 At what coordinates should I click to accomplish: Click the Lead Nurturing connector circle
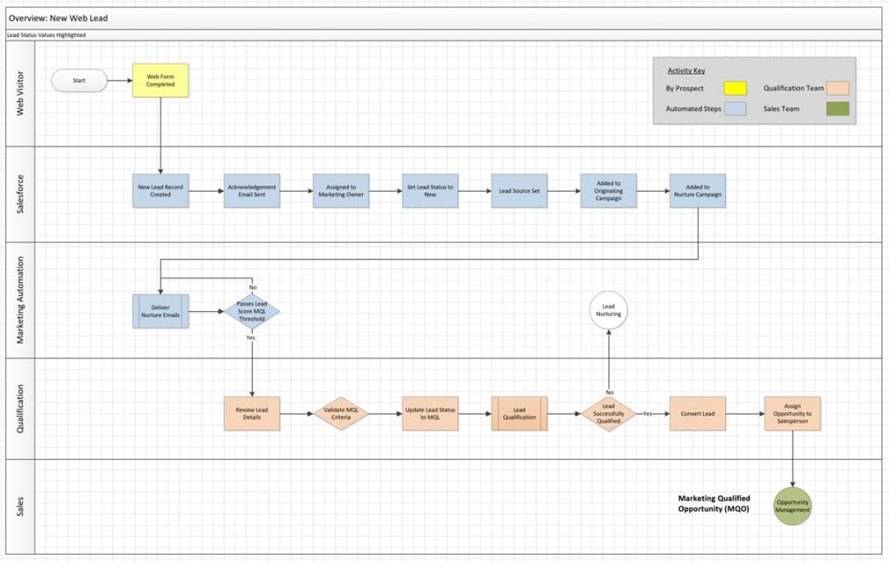608,311
